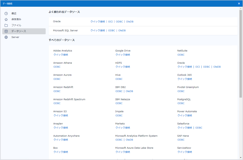The image size is (243, 160).
Task: Click the database icon in sidebar
Action: tap(6, 31)
